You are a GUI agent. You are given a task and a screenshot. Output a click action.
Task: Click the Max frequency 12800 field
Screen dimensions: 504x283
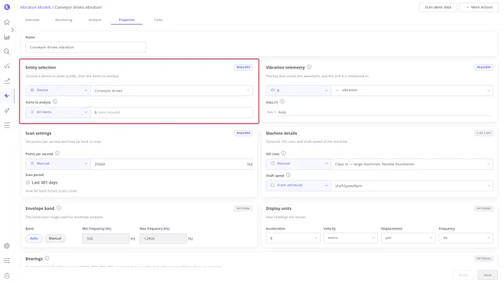point(163,238)
